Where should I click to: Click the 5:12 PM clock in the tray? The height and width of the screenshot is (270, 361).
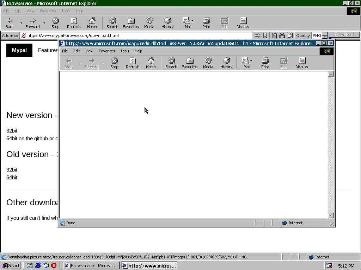tap(346, 266)
